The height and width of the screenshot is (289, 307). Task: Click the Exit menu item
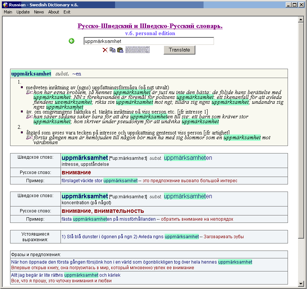pos(67,12)
